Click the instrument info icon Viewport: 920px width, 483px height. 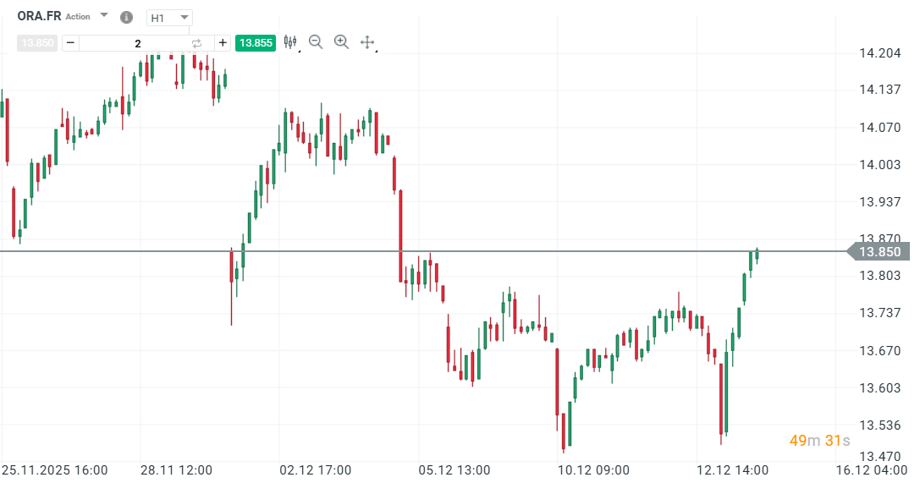[x=126, y=17]
